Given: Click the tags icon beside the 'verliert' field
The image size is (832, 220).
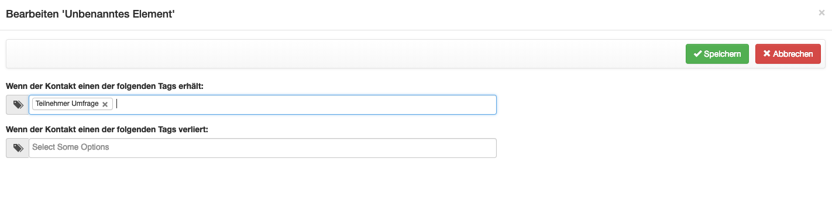Looking at the screenshot, I should click(x=18, y=148).
